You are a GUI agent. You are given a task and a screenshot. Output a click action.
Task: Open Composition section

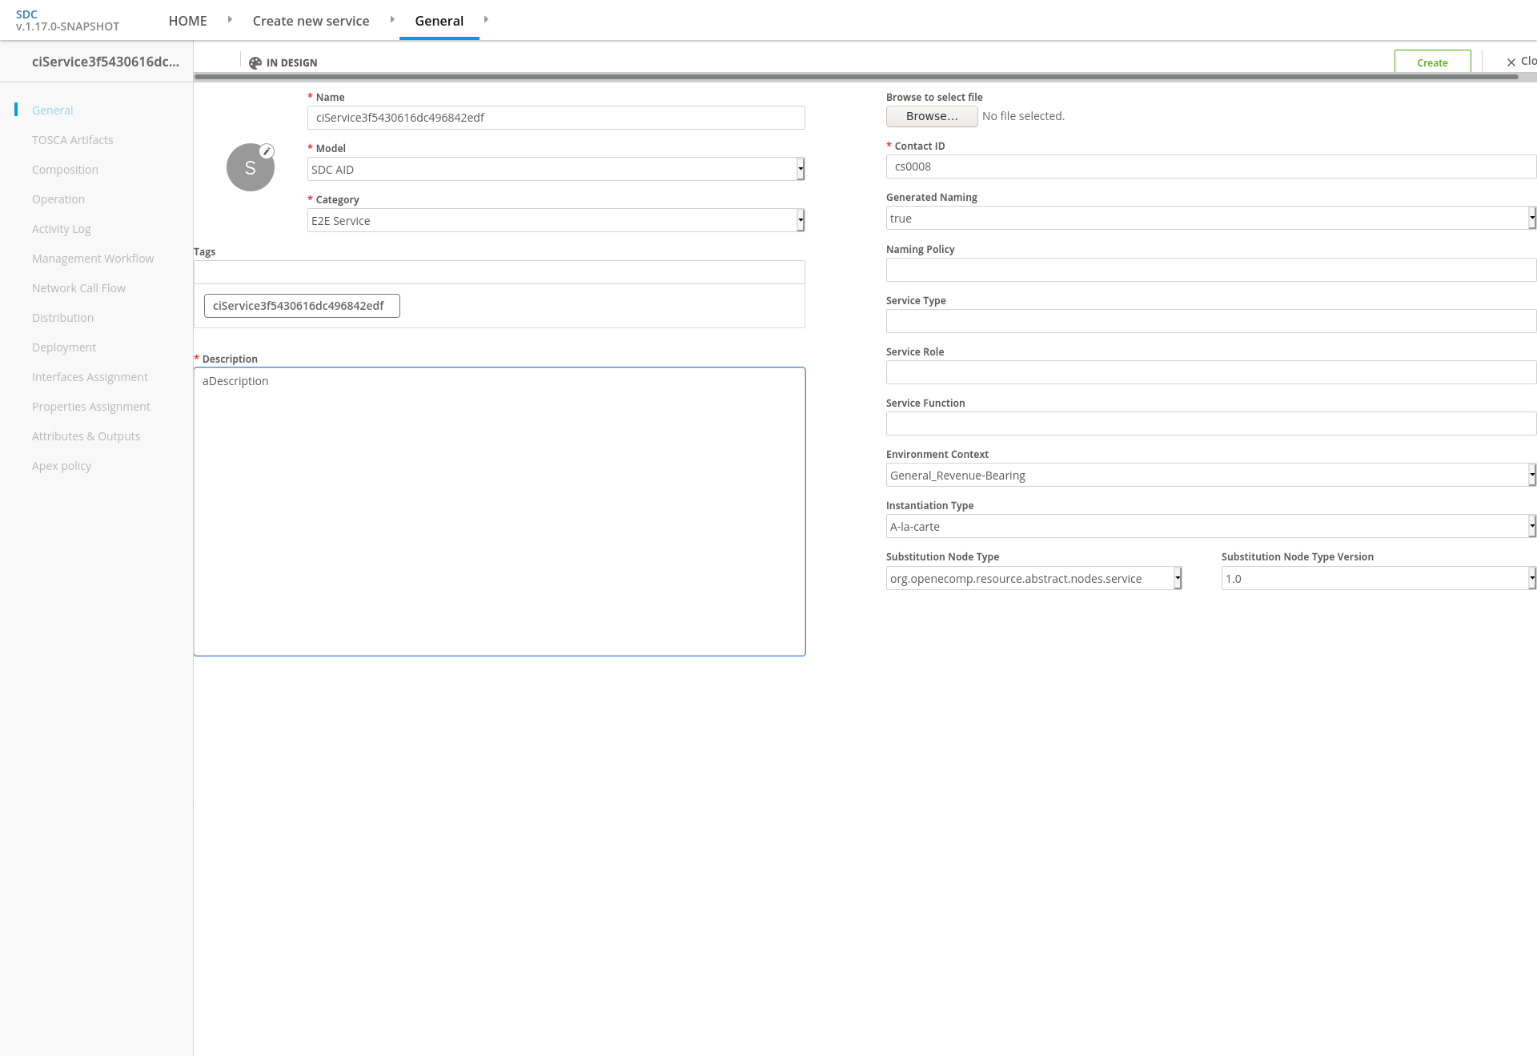pyautogui.click(x=65, y=170)
